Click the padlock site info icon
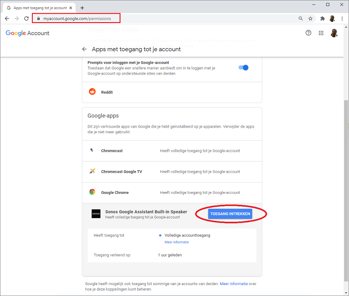The height and width of the screenshot is (296, 349). click(38, 19)
